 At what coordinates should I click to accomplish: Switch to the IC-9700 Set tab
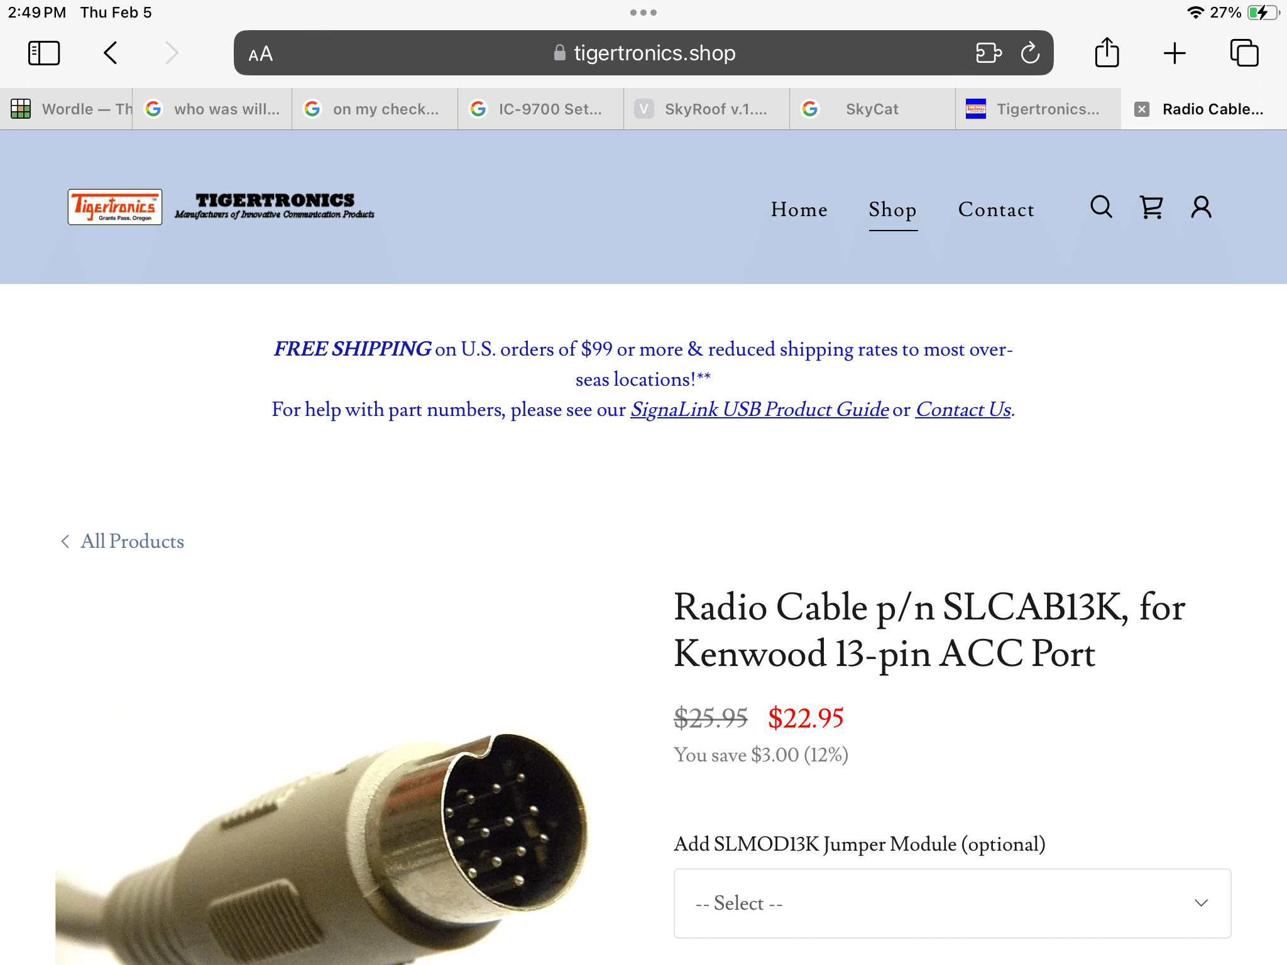tap(540, 109)
